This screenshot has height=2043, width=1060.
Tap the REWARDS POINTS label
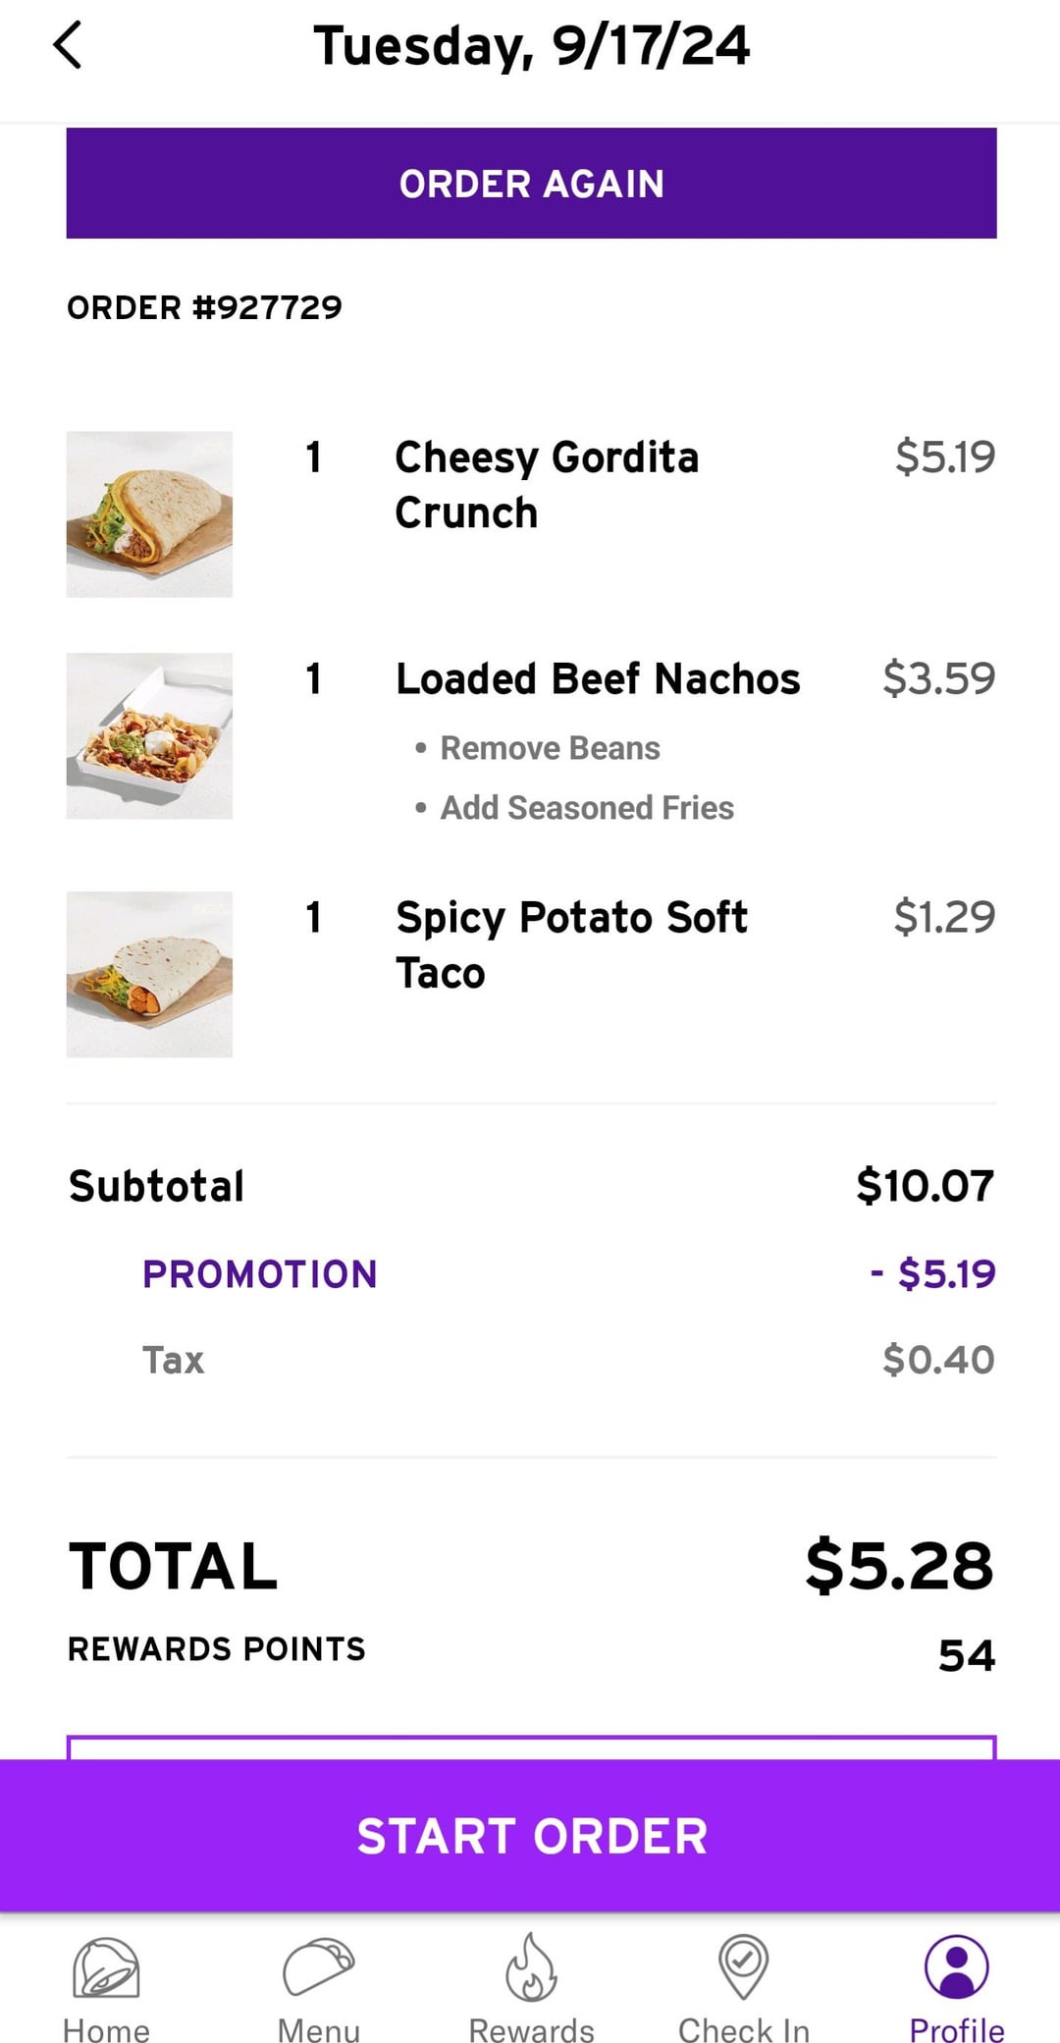(216, 1649)
